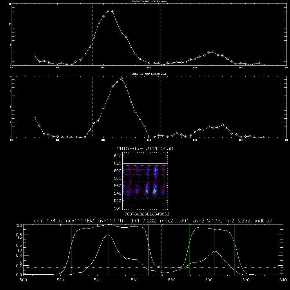Click the '0.4' y-axis label of bottom plot

[19, 255]
